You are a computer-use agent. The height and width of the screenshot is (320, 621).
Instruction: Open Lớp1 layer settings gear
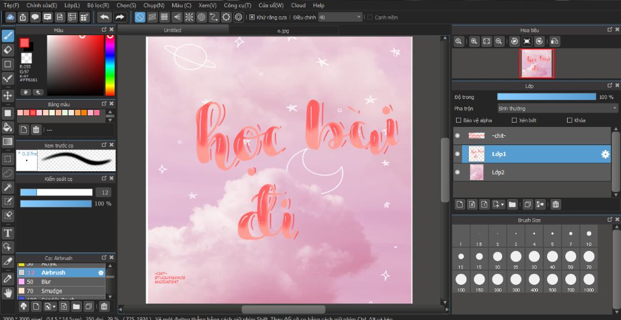(x=605, y=154)
